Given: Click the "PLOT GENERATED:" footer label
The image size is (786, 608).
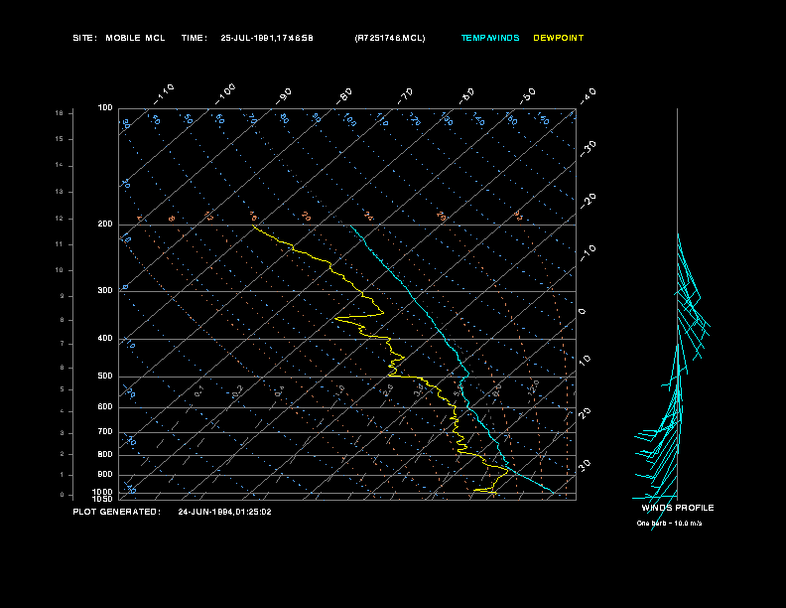Looking at the screenshot, I should [117, 512].
